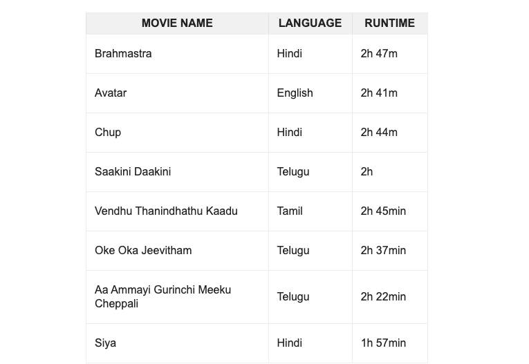The image size is (529, 364).
Task: Select the Avatar movie name cell
Action: 111,93
